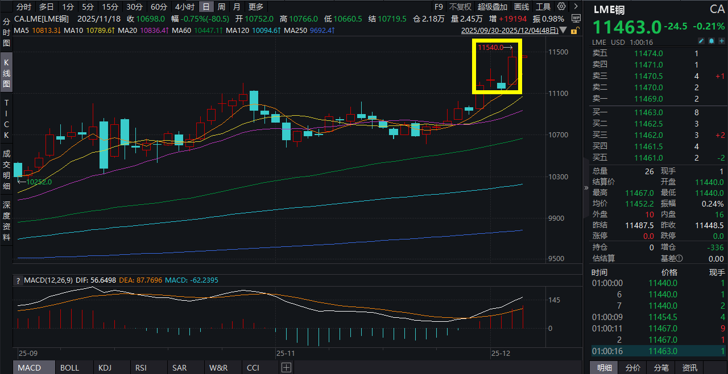Screen dimensions: 728x374
Task: Open the 画线 drawing tools
Action: 522,7
